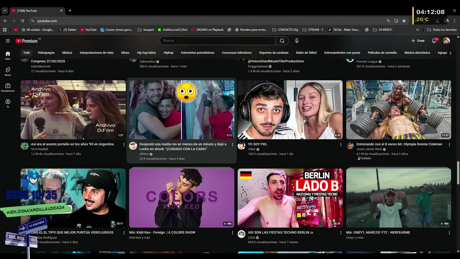
Task: Open options for 'Despostó una media res' video
Action: (233, 145)
